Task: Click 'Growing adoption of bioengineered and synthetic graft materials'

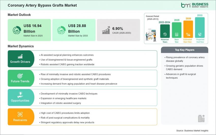Action: click(74, 79)
